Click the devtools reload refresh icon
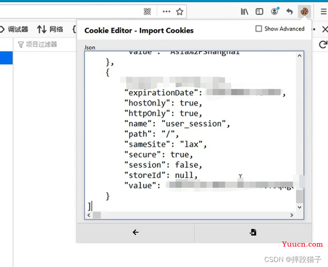The width and height of the screenshot is (328, 267). coord(323,44)
